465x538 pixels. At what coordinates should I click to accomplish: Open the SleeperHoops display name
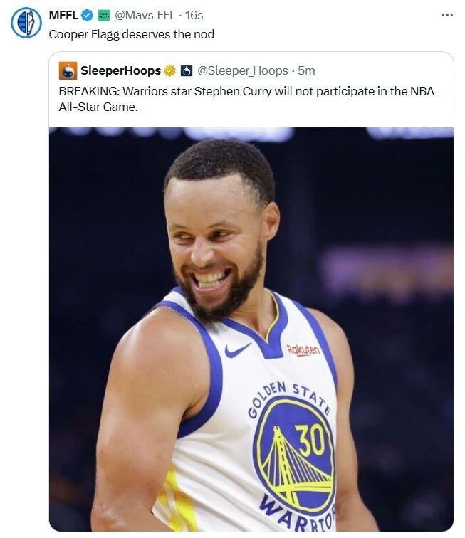point(120,70)
